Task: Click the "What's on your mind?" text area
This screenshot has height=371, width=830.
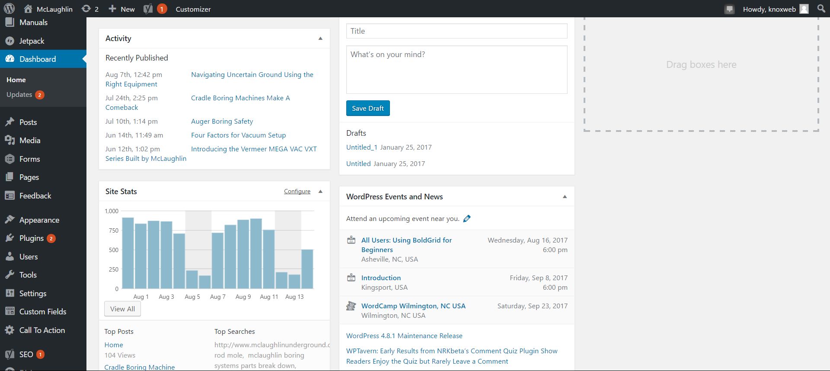Action: 456,70
